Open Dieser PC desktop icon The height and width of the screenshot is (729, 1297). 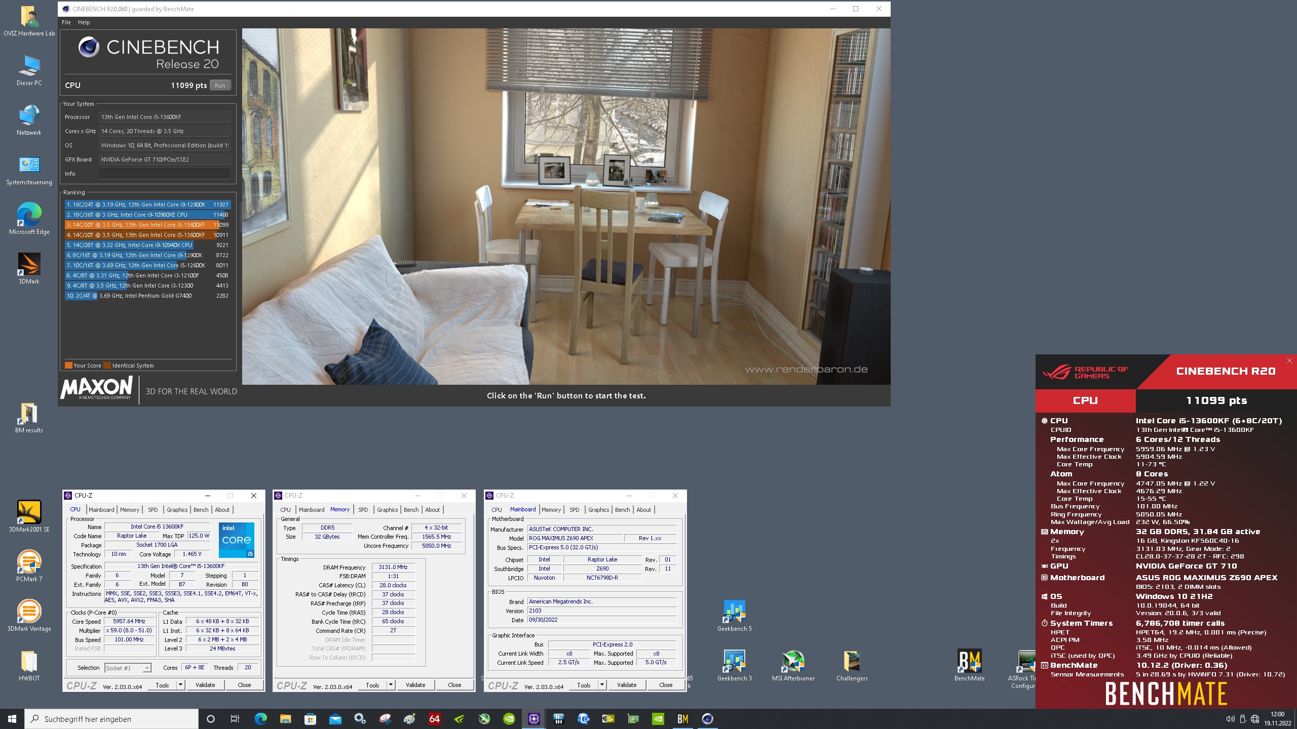pyautogui.click(x=29, y=71)
